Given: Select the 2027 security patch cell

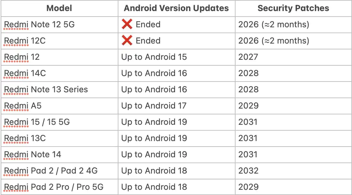Looking at the screenshot, I should point(248,57).
